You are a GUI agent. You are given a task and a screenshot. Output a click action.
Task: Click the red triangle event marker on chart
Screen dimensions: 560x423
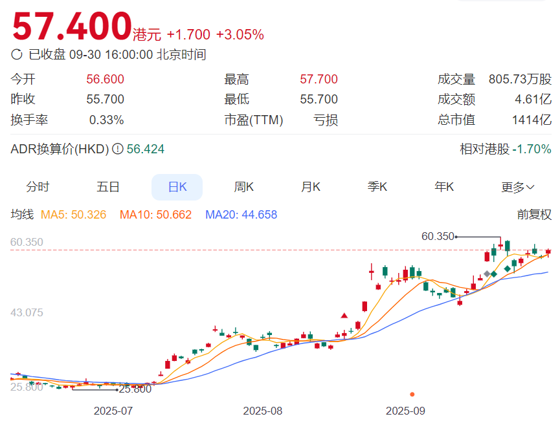(344, 316)
